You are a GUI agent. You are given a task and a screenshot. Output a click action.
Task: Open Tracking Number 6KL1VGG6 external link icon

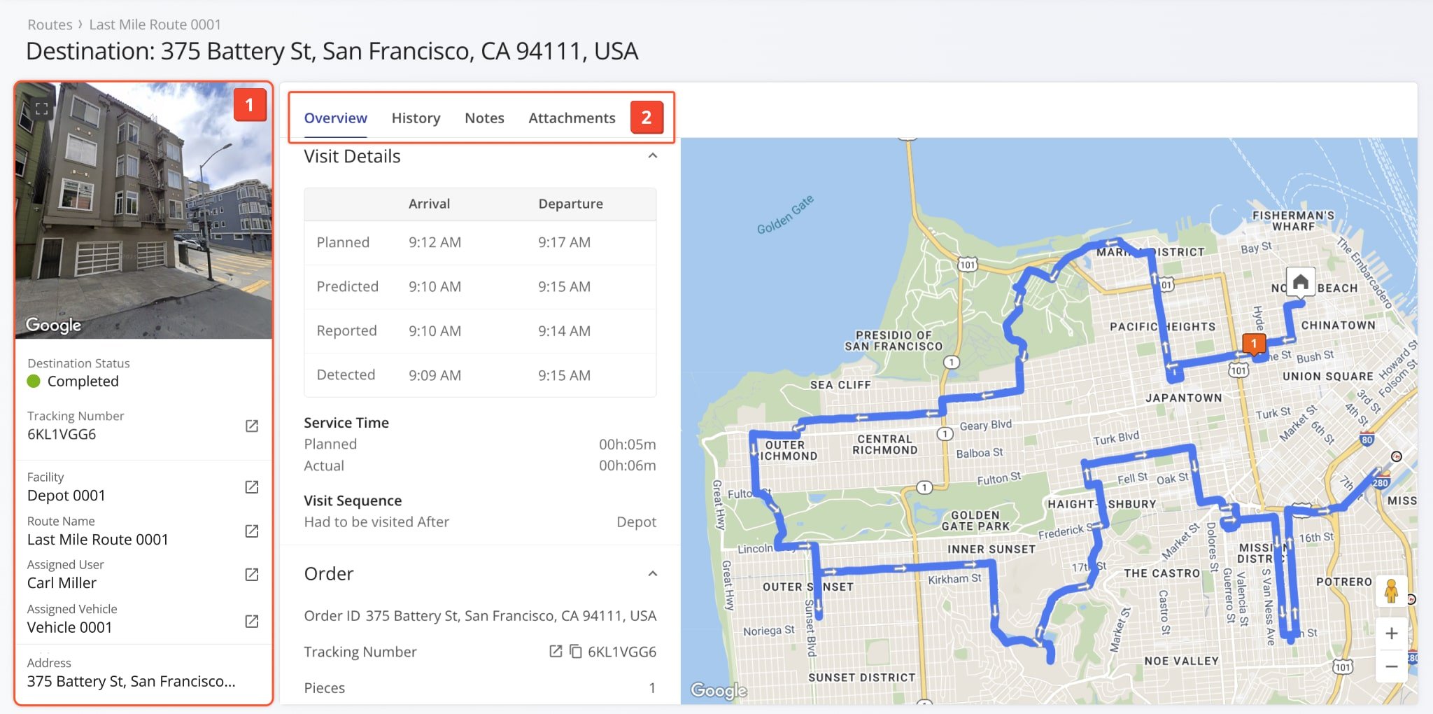tap(252, 426)
